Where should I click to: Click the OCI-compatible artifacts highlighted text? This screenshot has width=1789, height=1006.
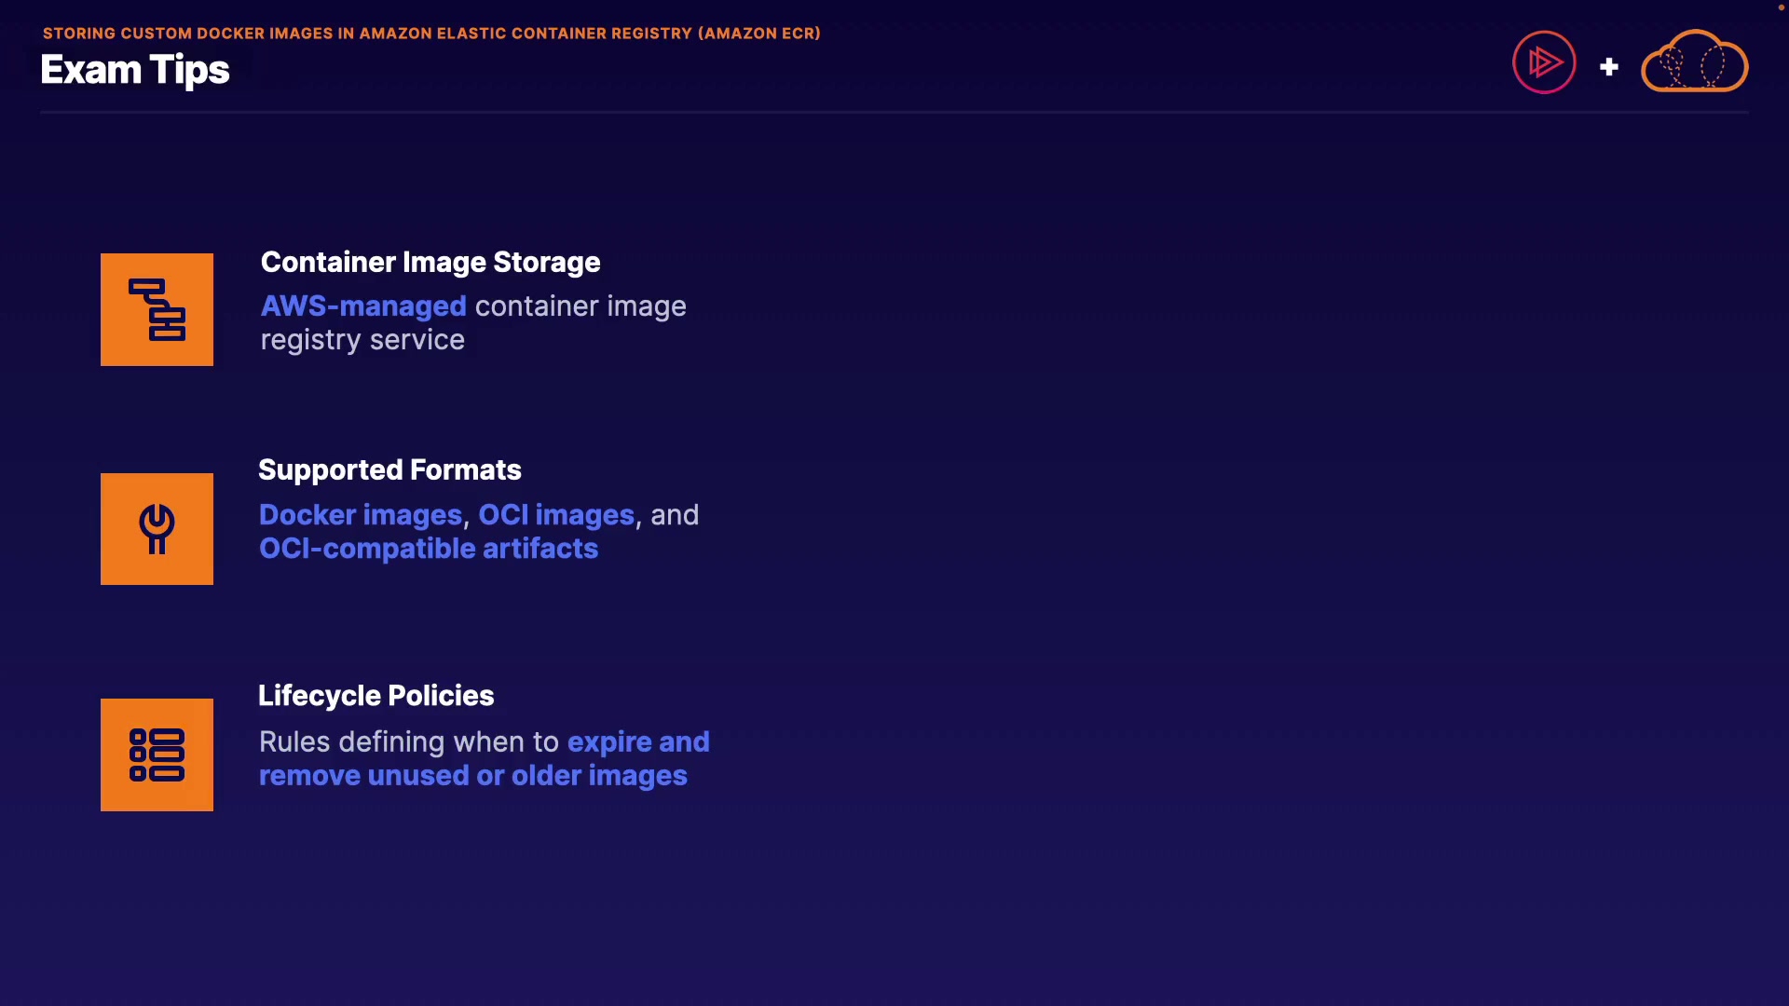click(x=429, y=549)
